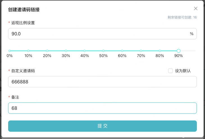The height and width of the screenshot is (139, 205).
Task: Set slider to the 0% mark
Action: point(10,51)
